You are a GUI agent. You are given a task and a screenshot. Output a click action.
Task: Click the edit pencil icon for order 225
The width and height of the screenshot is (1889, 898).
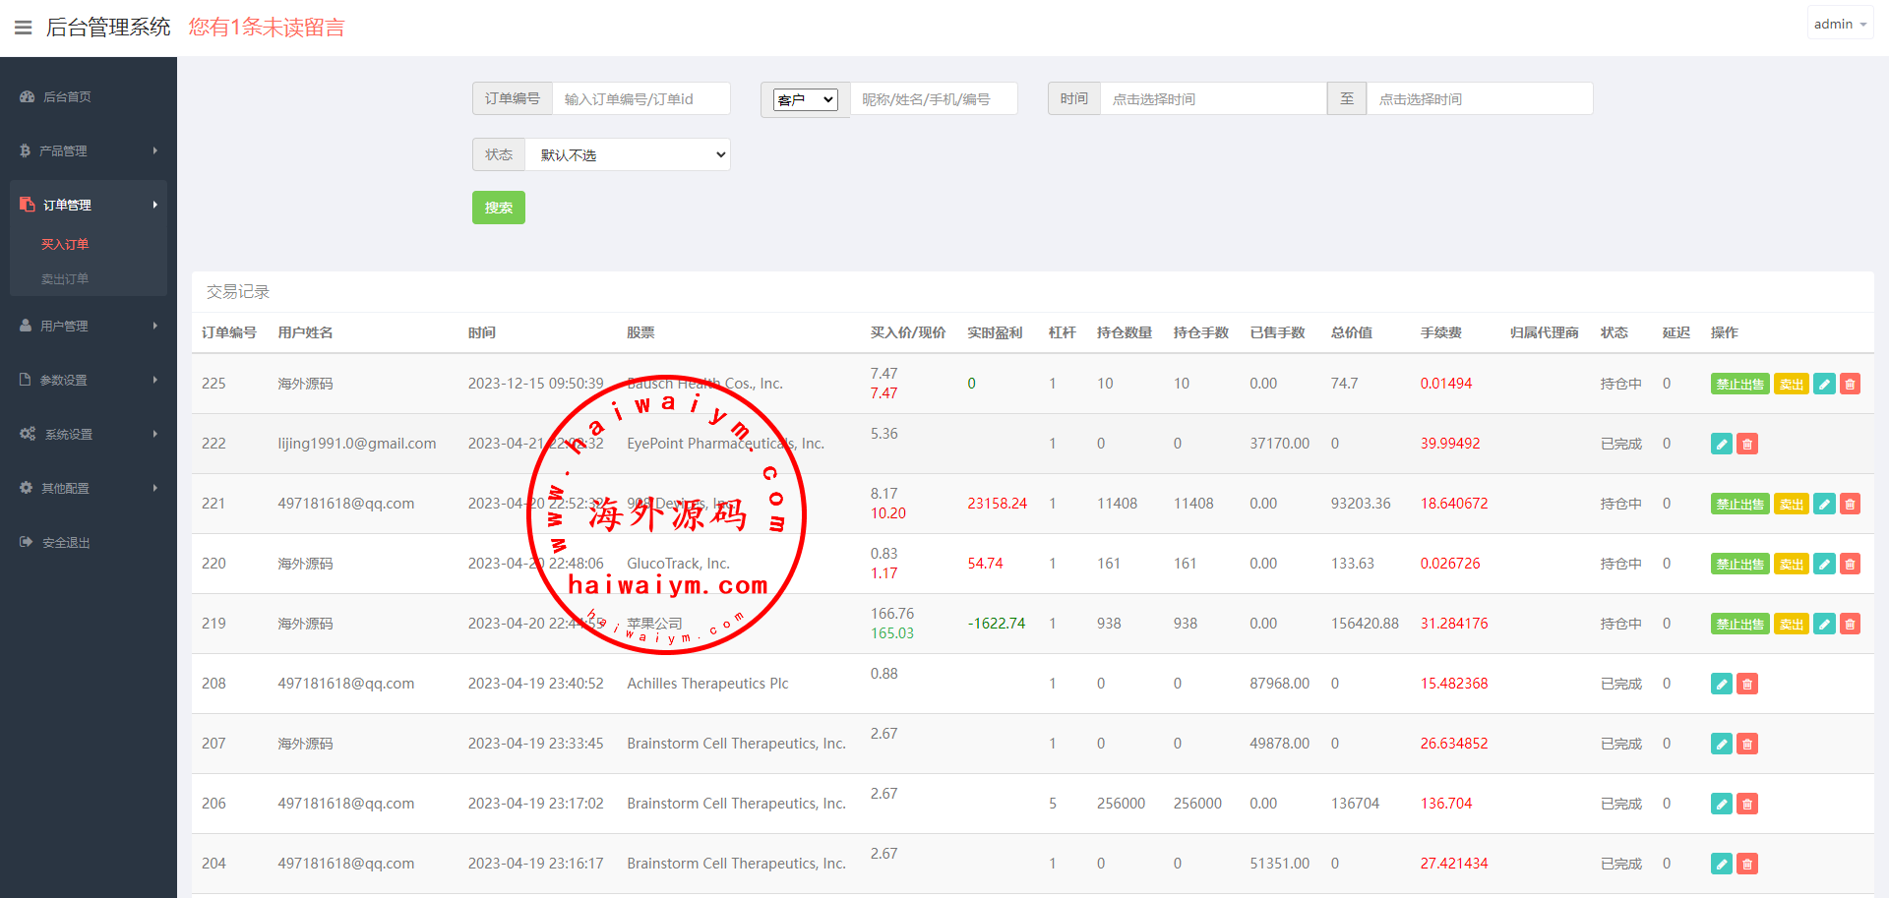pyautogui.click(x=1824, y=385)
